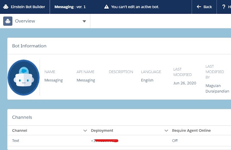Click the bot avatar image
231x150 pixels.
[23, 77]
